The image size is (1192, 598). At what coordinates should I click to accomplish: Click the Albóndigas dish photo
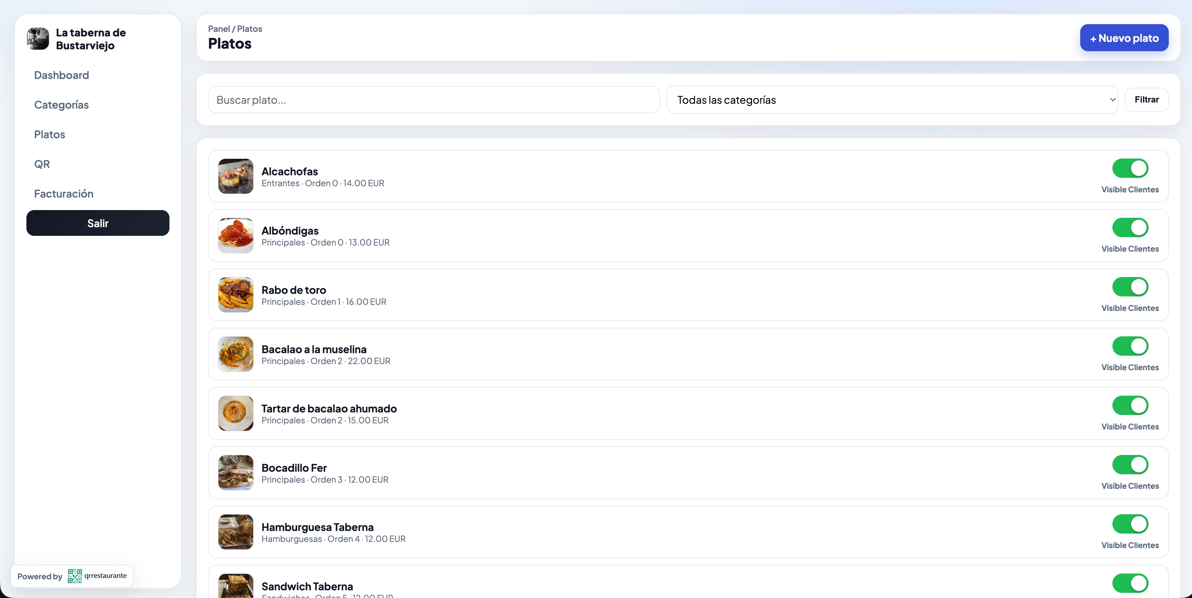click(x=236, y=236)
